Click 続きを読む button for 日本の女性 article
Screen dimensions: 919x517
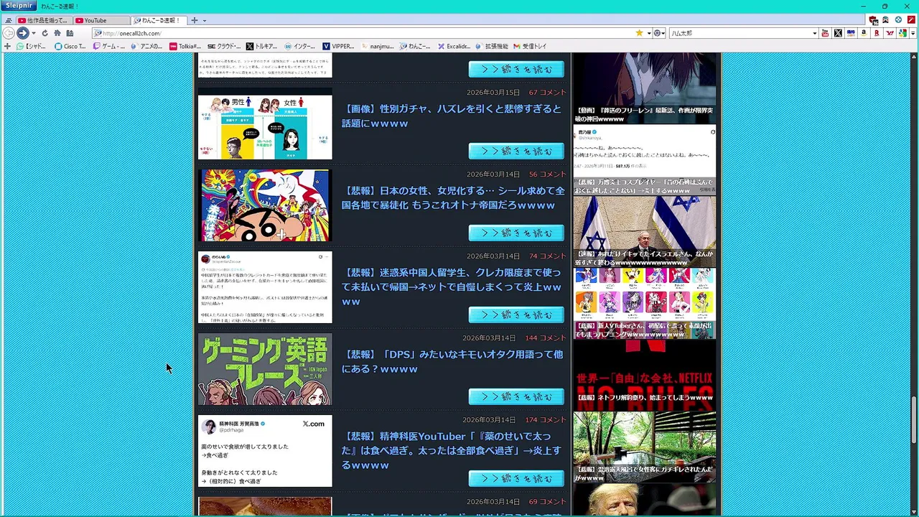(x=516, y=233)
